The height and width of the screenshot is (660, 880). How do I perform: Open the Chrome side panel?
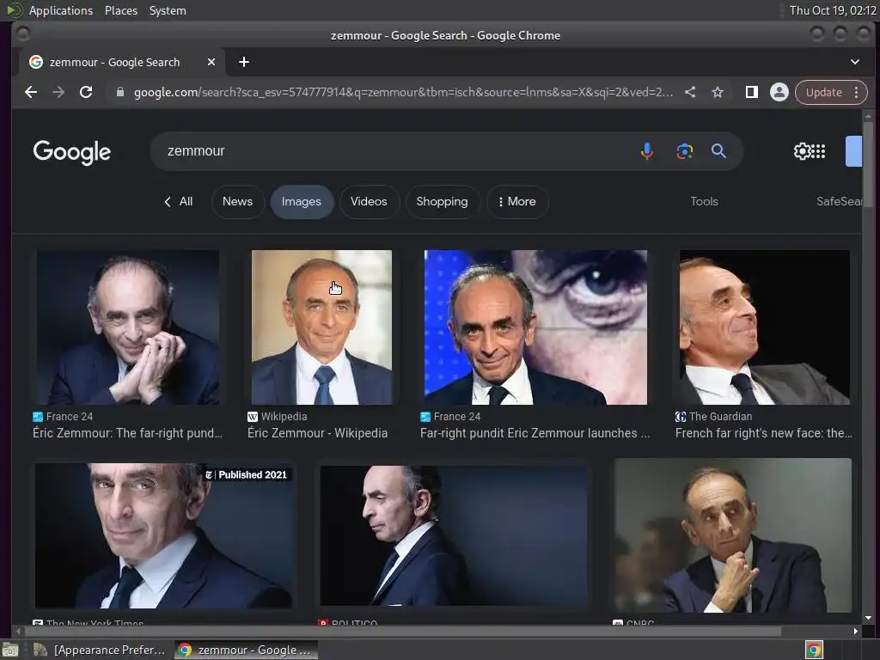751,92
